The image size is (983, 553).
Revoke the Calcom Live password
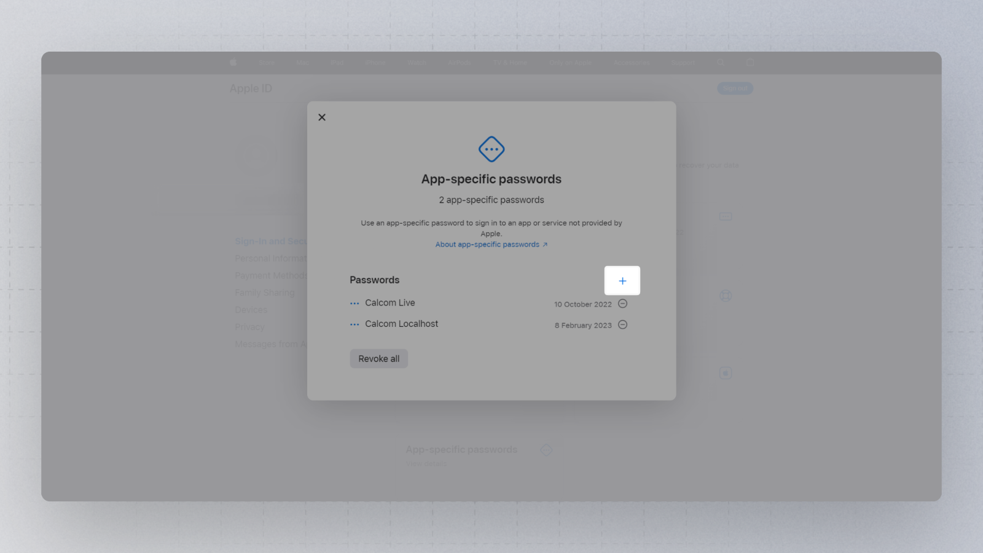[622, 304]
